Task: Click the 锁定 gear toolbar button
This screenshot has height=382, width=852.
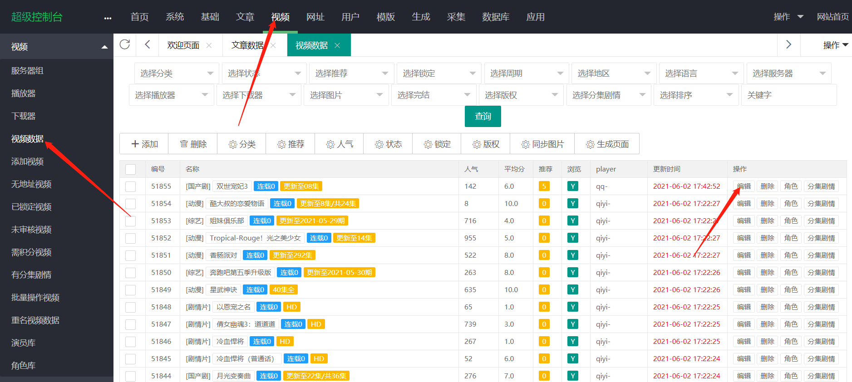Action: (437, 144)
